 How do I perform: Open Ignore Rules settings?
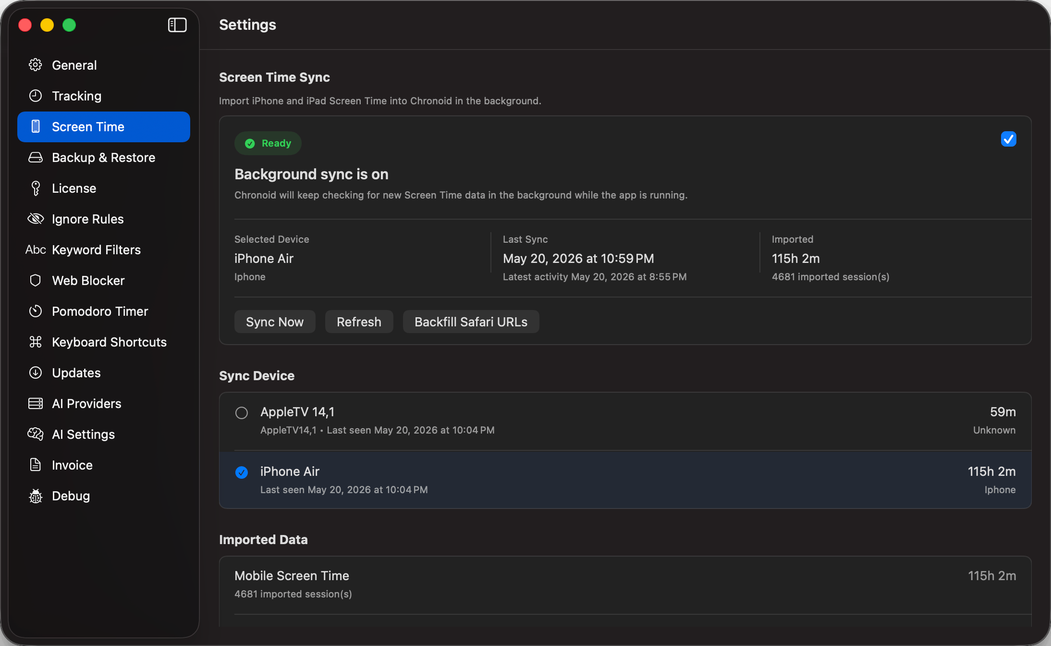[x=104, y=219]
